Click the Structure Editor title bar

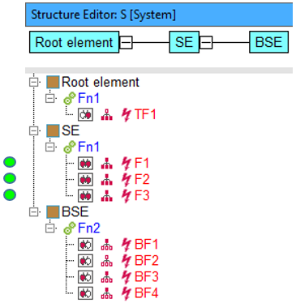pos(159,15)
